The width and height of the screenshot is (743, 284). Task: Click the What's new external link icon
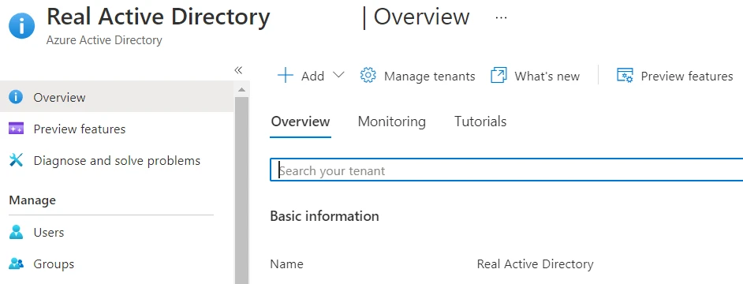498,76
